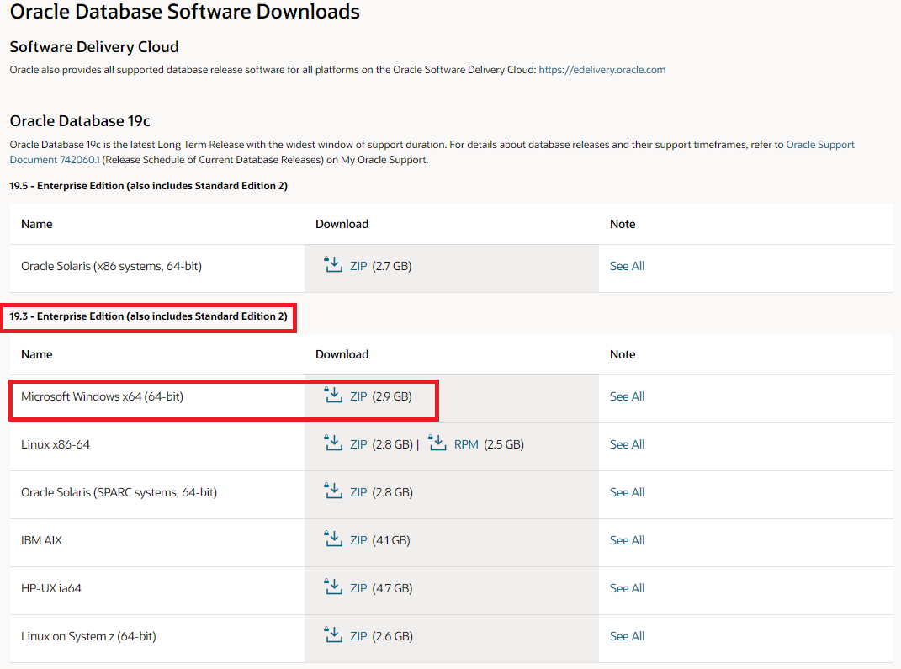Image resolution: width=901 pixels, height=669 pixels.
Task: Open See All for Linux x86-64 row
Action: point(627,444)
